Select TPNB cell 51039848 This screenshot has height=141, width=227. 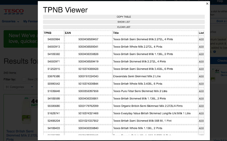click(54, 91)
